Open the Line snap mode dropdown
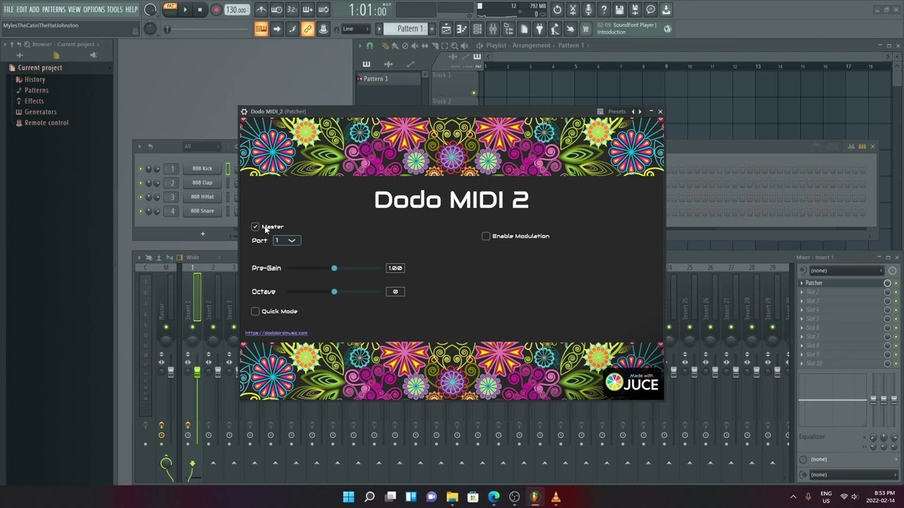Screen dimensions: 904x508 (355, 29)
